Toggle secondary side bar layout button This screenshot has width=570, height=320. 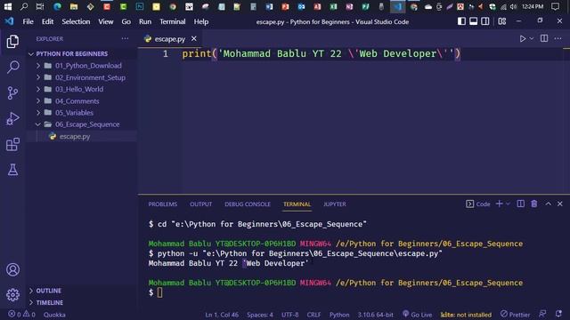tap(484, 21)
